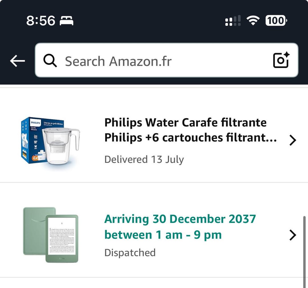
Task: Tap the battery 100 indicator
Action: (x=276, y=21)
